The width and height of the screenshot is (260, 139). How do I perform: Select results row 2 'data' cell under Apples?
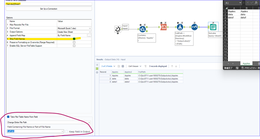[118, 79]
